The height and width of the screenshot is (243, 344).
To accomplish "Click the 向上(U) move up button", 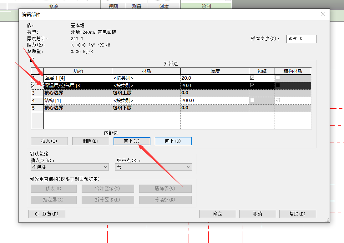I will (132, 141).
